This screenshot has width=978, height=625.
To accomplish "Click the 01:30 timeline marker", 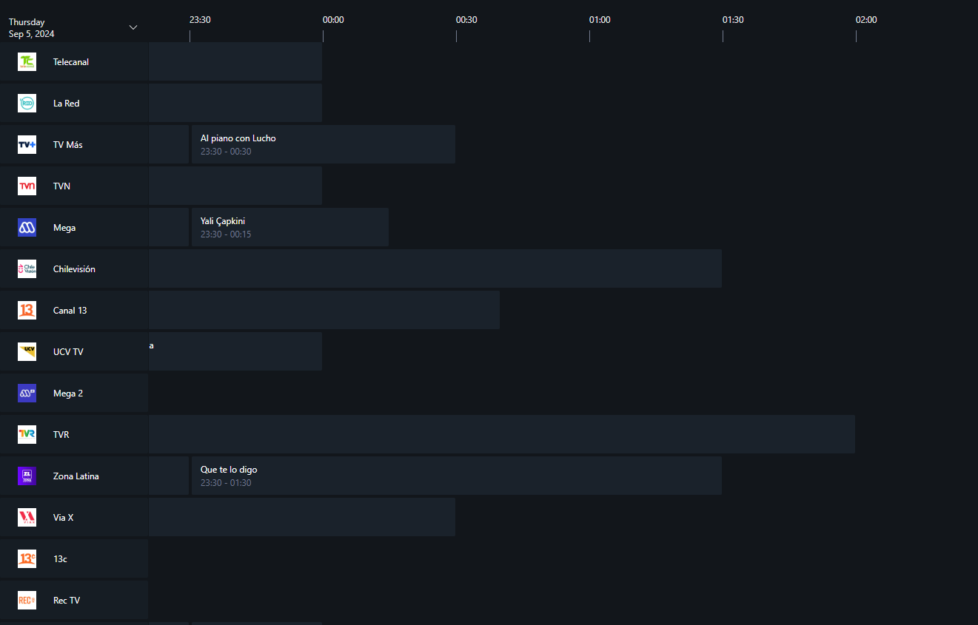I will [733, 20].
